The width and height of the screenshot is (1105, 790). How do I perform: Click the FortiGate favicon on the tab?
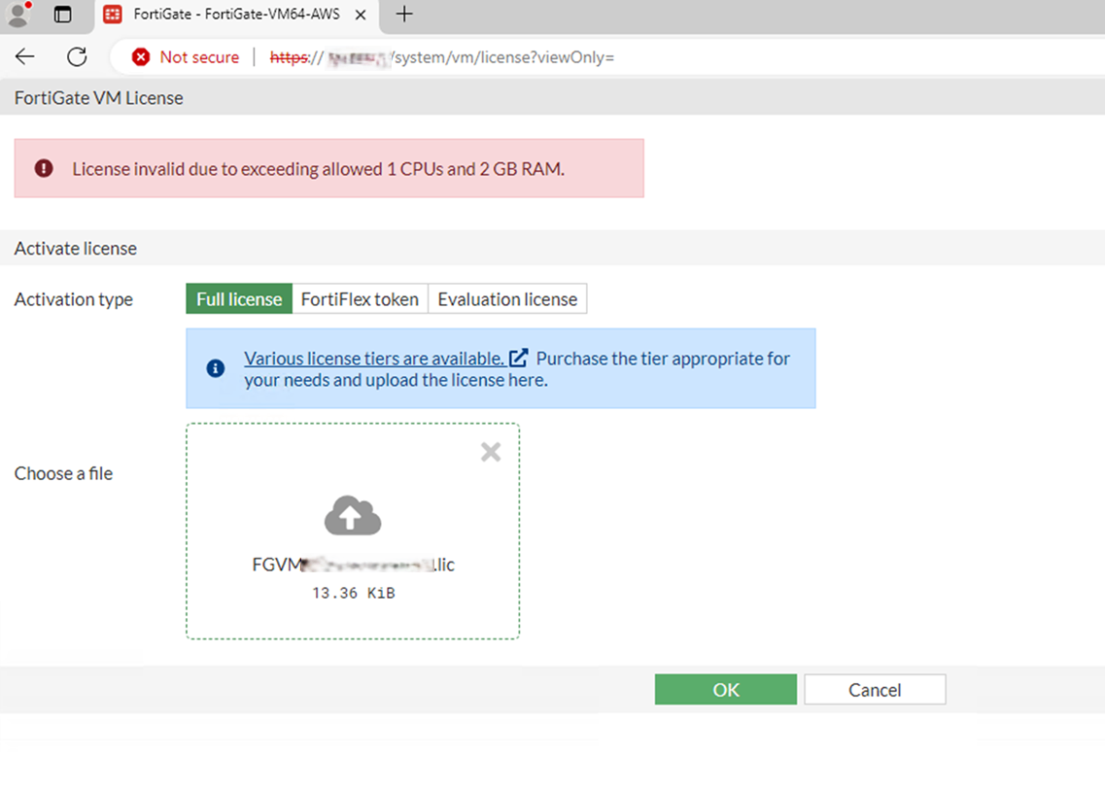[x=112, y=15]
